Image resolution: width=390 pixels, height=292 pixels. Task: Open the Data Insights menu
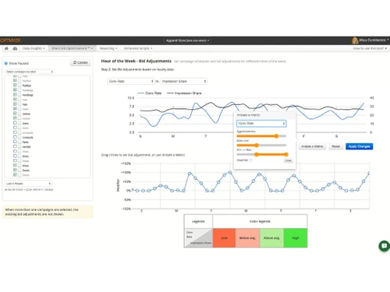pos(34,48)
